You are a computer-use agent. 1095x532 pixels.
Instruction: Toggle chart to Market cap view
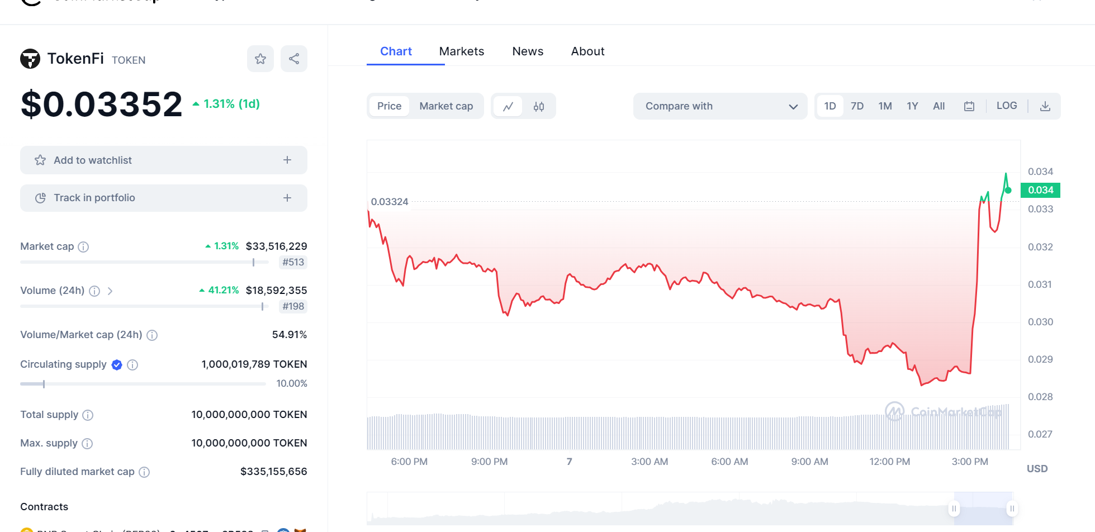446,106
